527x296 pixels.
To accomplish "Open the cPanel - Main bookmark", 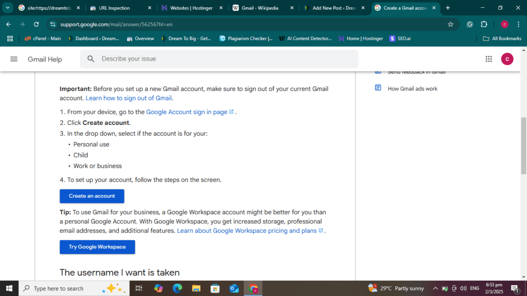I will coord(43,39).
